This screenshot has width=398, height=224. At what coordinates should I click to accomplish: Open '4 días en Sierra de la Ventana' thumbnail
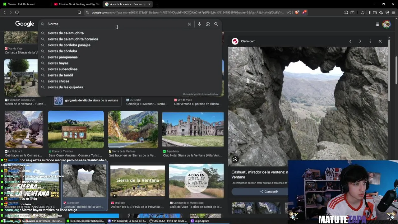click(196, 181)
